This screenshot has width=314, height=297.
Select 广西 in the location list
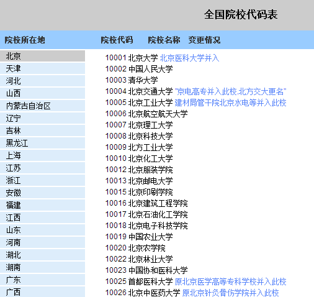pos(42,292)
